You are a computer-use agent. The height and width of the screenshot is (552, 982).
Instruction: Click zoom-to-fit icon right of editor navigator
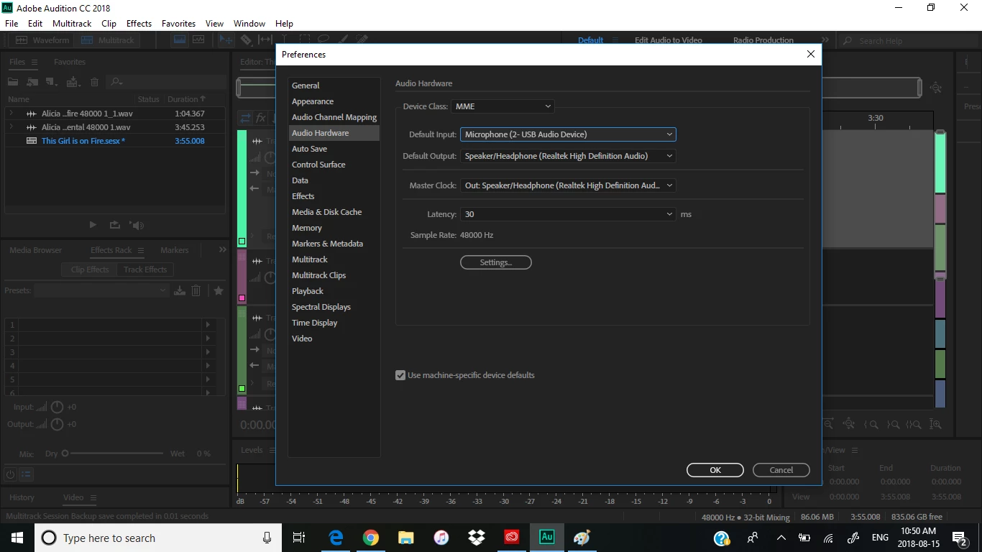click(x=936, y=88)
